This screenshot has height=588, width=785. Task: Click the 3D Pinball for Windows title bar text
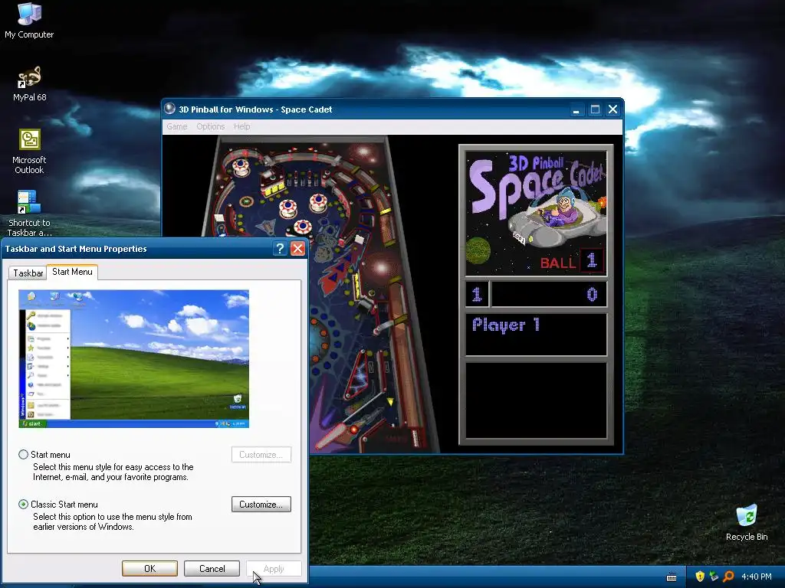(x=255, y=109)
